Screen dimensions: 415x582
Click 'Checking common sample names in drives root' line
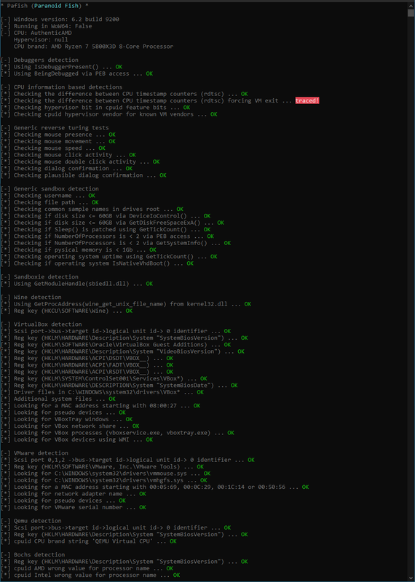[x=92, y=209]
